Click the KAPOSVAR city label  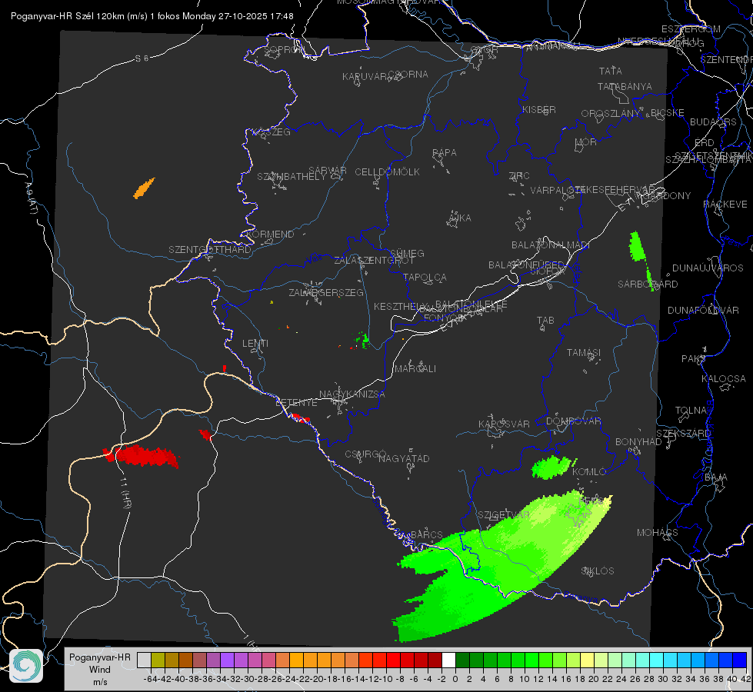504,424
